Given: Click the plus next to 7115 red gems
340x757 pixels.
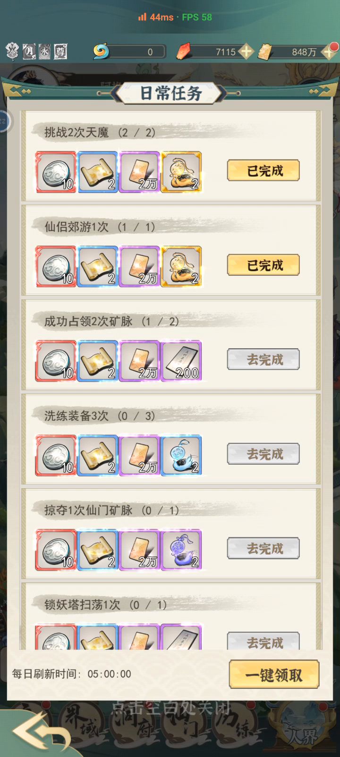Looking at the screenshot, I should coord(246,52).
